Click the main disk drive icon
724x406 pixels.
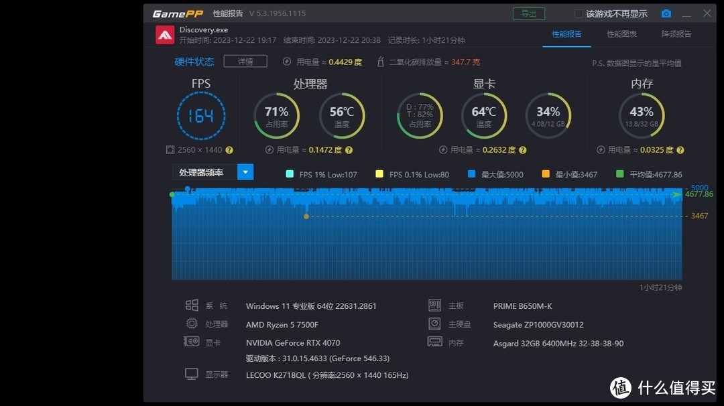[434, 324]
